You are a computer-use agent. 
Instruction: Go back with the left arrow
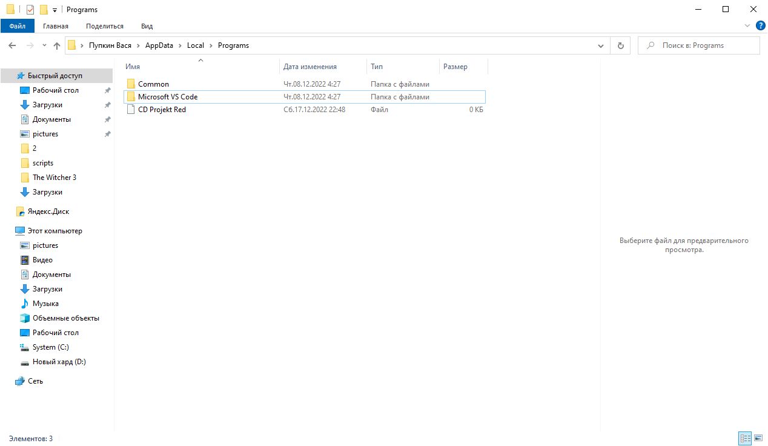[12, 45]
